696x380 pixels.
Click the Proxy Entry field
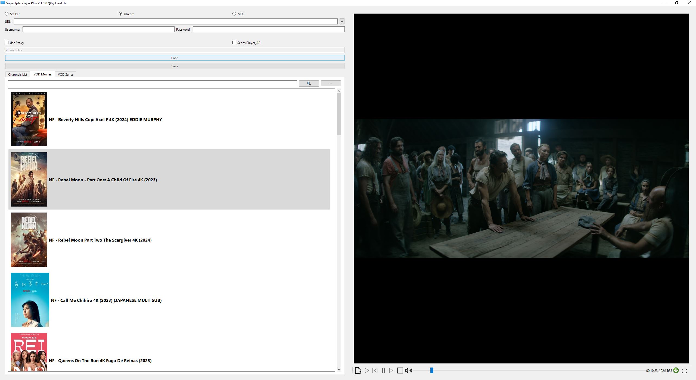point(175,50)
